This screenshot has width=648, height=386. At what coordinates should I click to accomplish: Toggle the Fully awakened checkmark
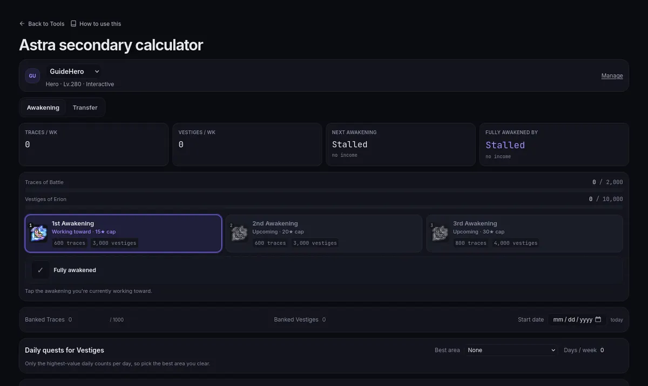[40, 270]
